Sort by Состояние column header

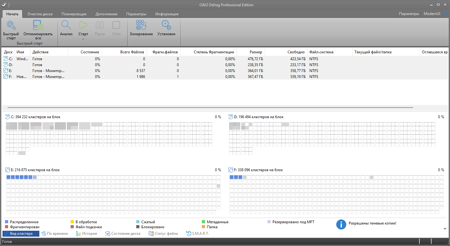click(x=85, y=52)
